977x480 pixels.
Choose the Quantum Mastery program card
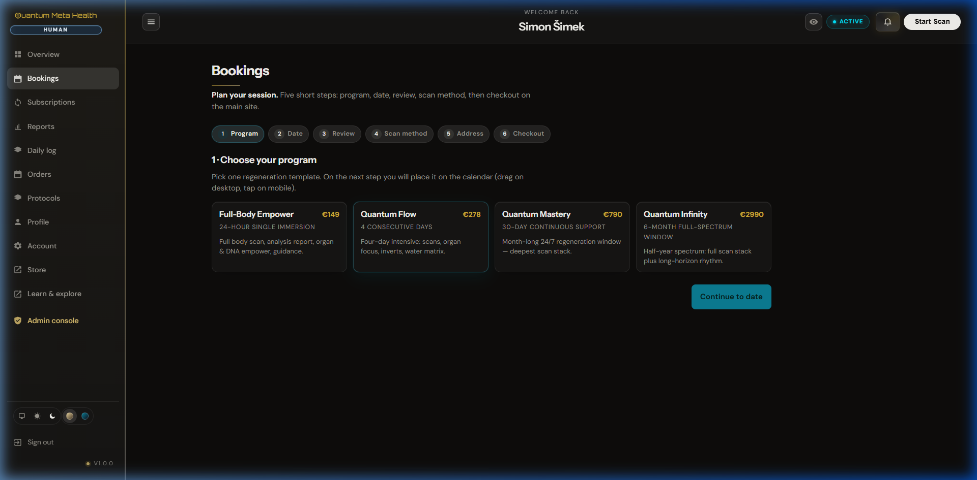[562, 237]
